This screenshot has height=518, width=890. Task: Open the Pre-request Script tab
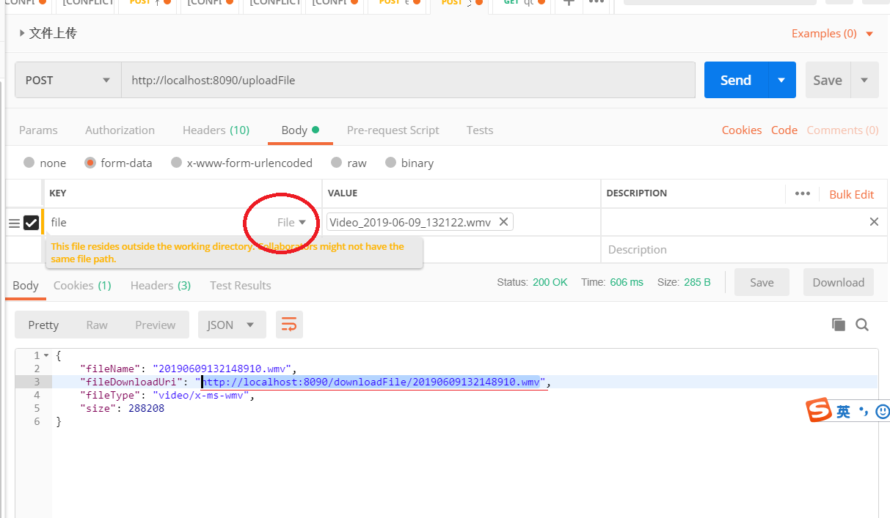click(x=393, y=130)
